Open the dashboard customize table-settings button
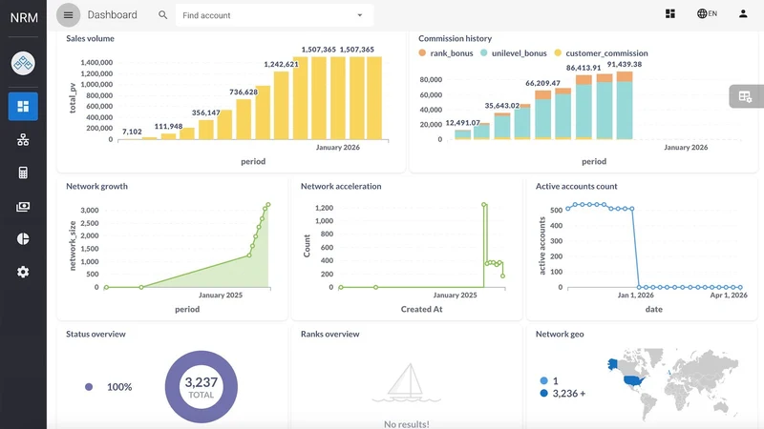 pos(746,96)
